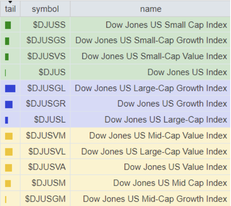Click green tail bar for $DJUSGS
The image size is (231, 206).
7,41
